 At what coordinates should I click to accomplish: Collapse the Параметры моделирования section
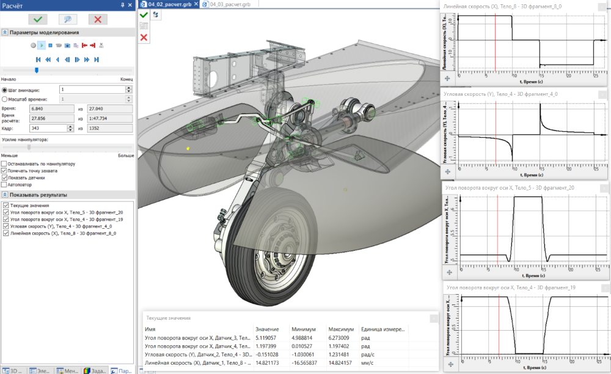5,32
